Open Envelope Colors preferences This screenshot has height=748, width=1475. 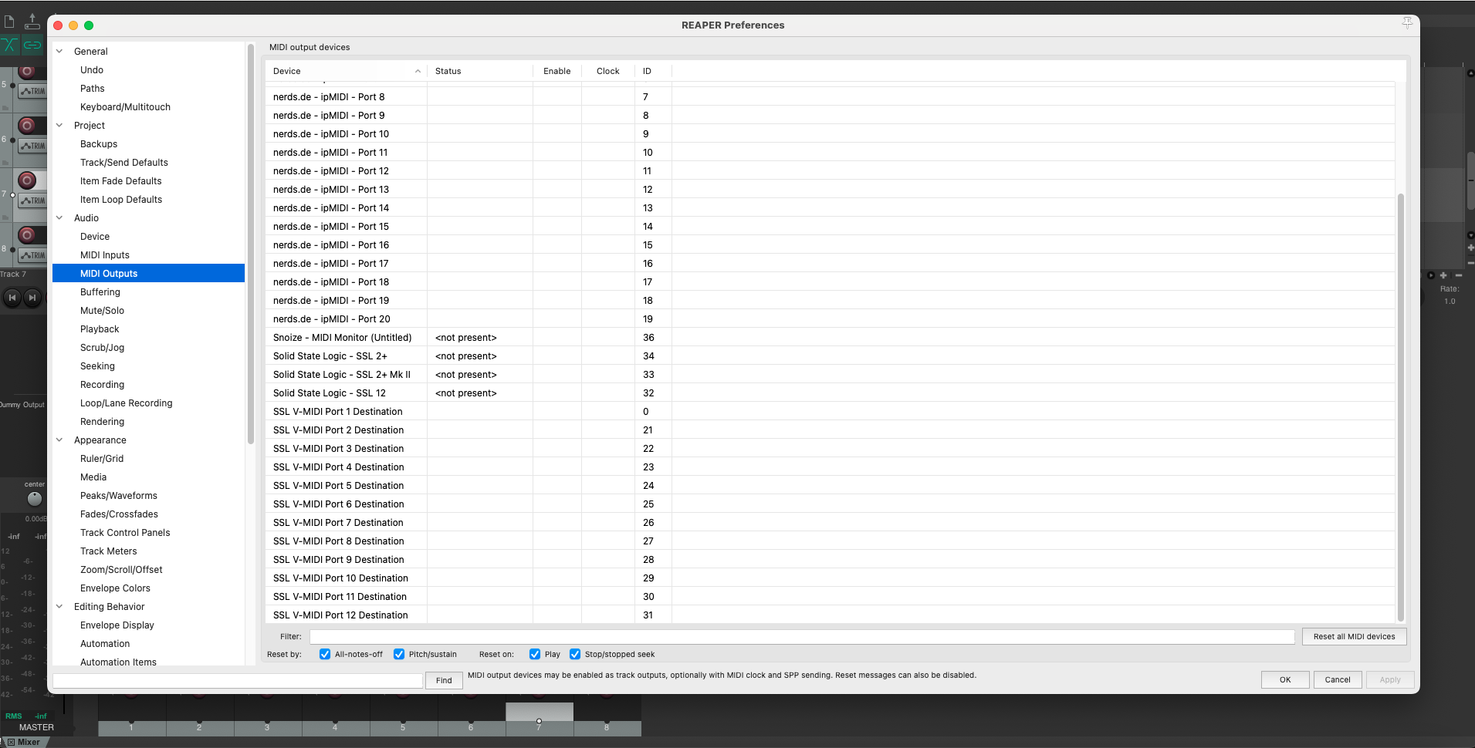point(115,588)
